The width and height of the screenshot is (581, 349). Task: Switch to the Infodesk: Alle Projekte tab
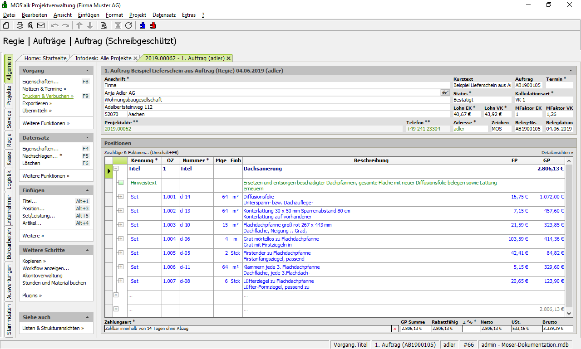(x=103, y=58)
